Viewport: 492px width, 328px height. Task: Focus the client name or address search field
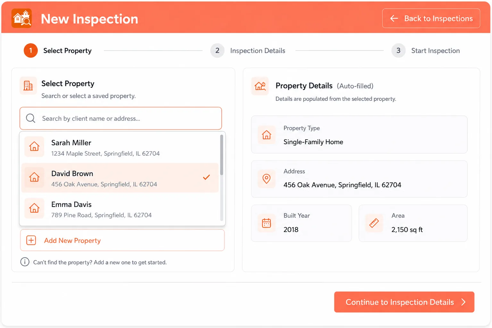coord(121,118)
